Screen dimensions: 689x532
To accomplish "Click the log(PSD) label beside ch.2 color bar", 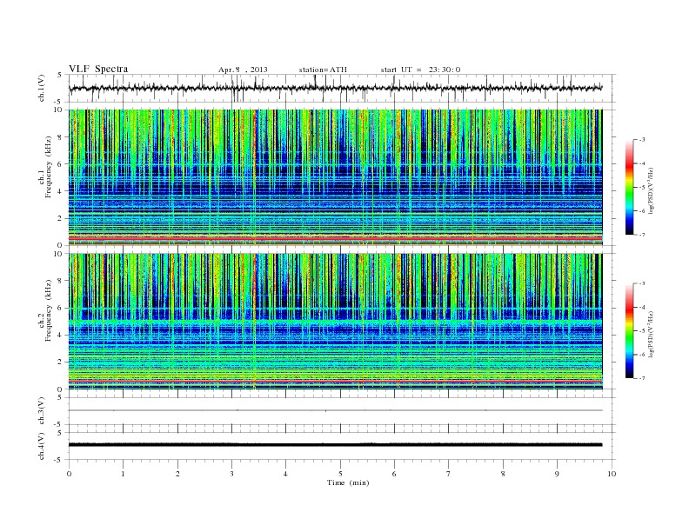I will [x=651, y=334].
